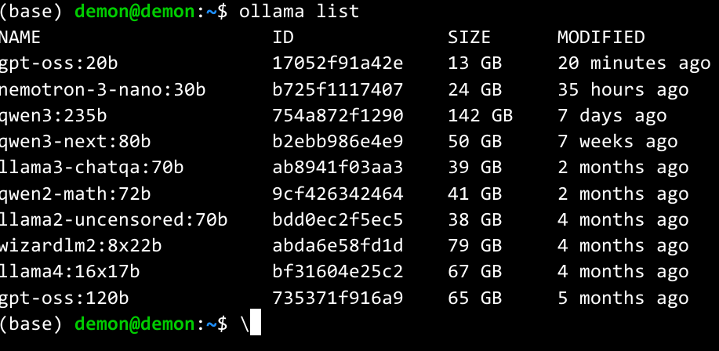This screenshot has width=719, height=351.
Task: Click the SIZE column header
Action: tap(469, 37)
